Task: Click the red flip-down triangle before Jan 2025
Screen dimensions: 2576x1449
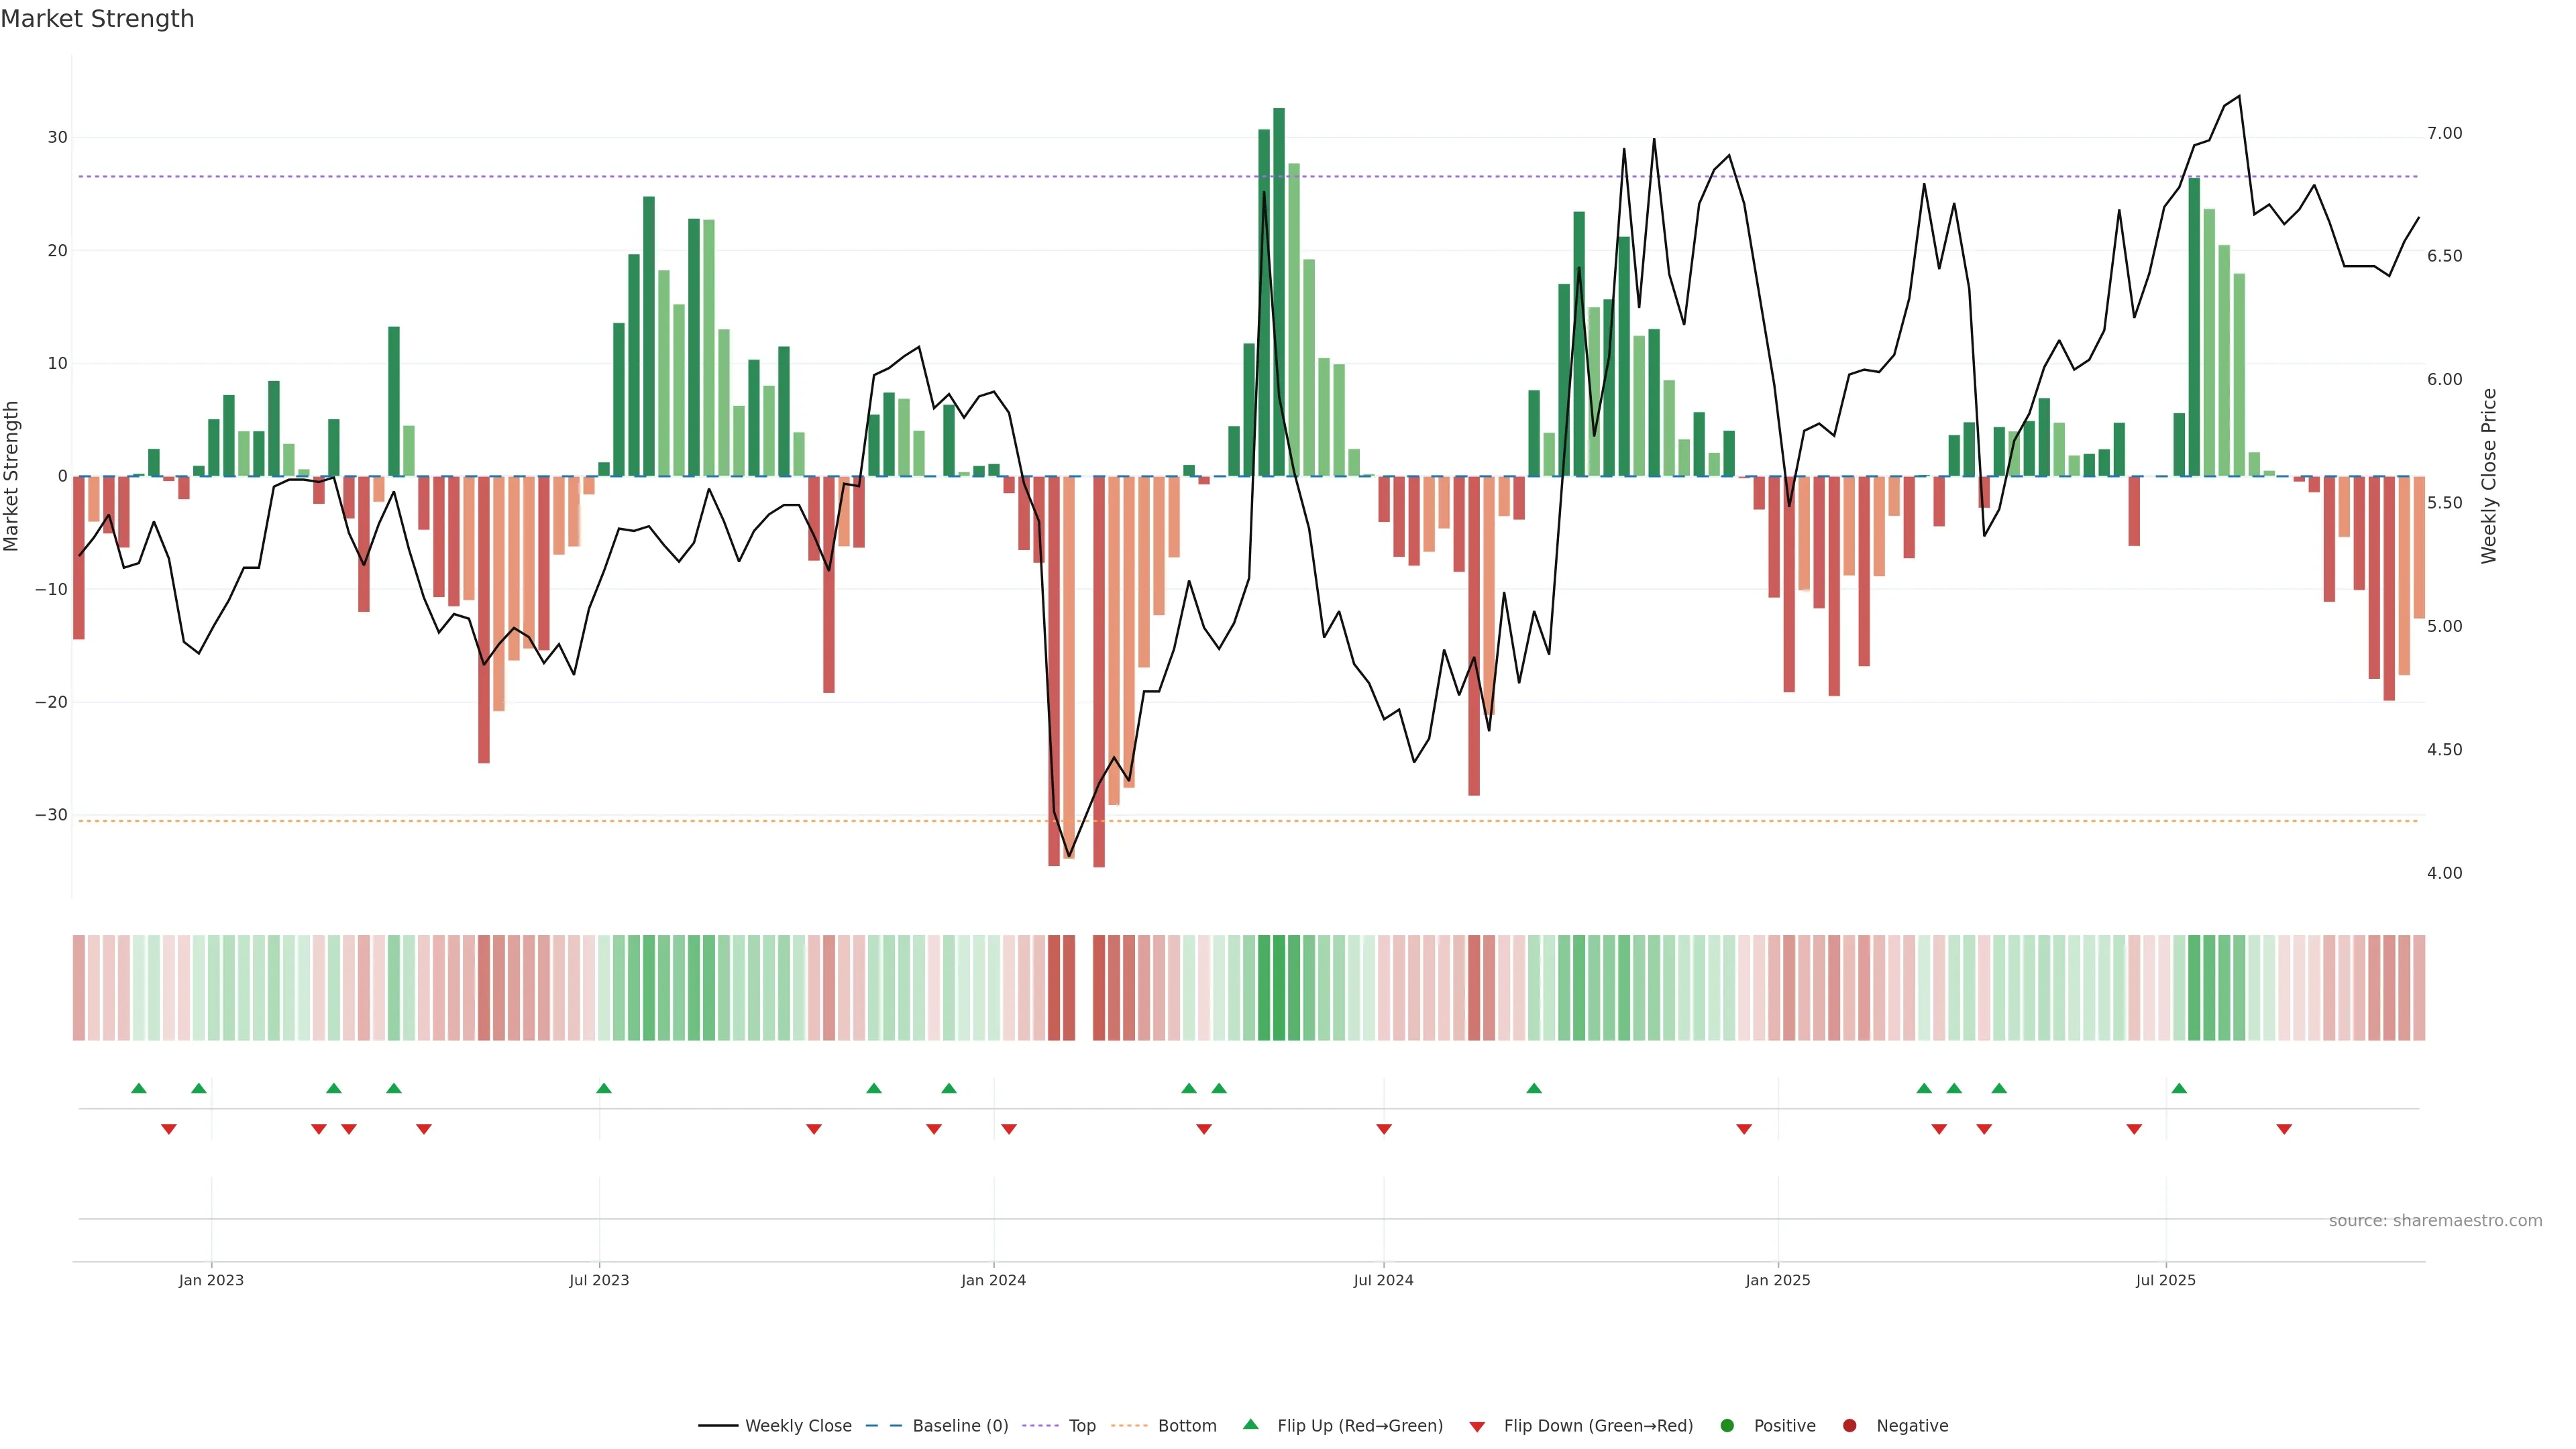Action: tap(1744, 1129)
